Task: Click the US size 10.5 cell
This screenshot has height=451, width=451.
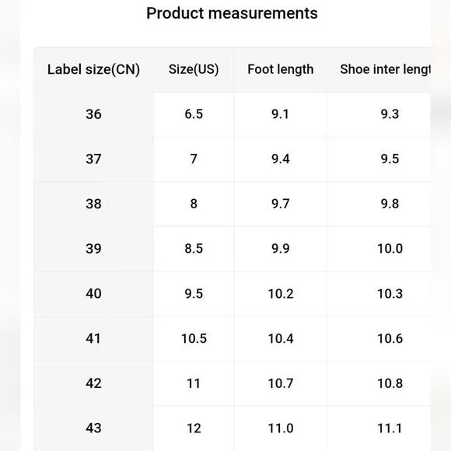Action: 194,338
